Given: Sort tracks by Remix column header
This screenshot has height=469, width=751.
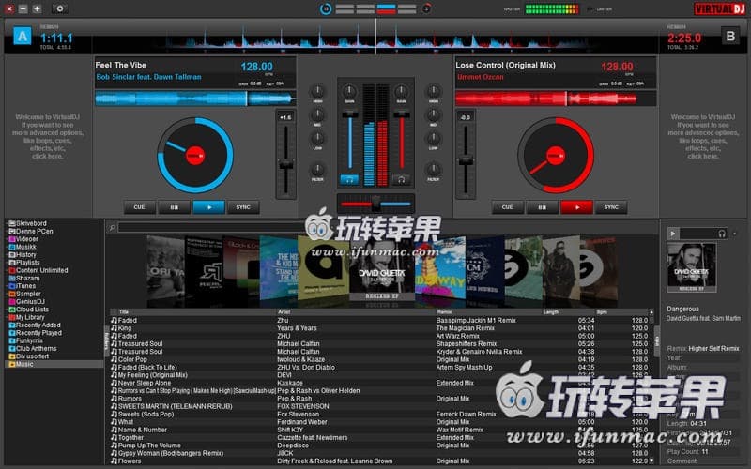Looking at the screenshot, I should point(444,312).
